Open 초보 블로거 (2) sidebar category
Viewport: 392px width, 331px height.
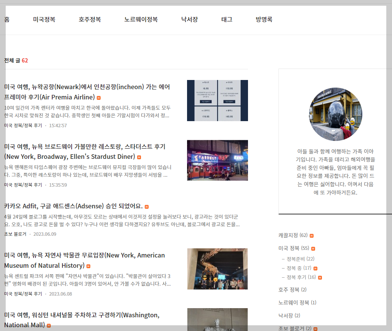[295, 328]
